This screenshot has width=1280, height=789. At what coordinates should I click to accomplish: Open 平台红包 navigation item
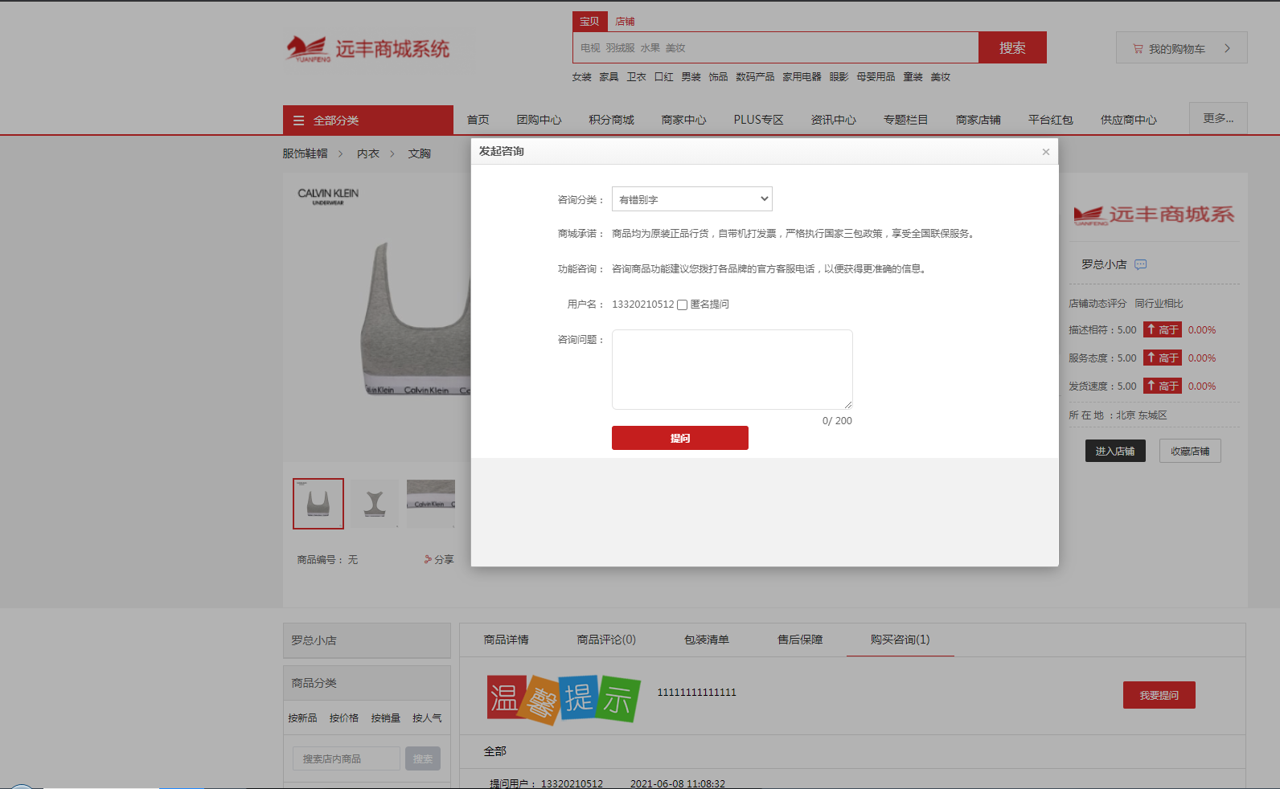point(1050,120)
